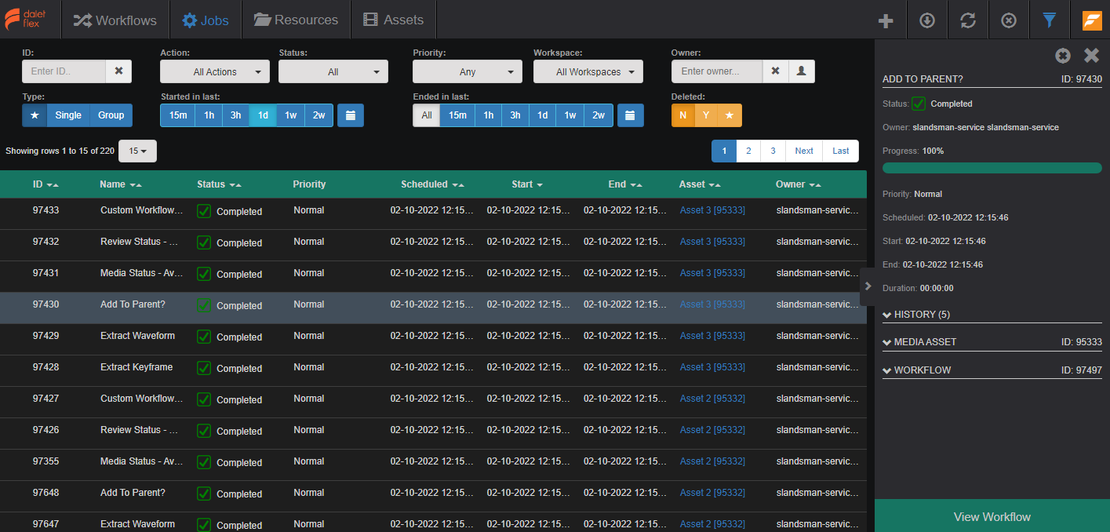Toggle Deleted filter N
The width and height of the screenshot is (1110, 532).
coord(682,115)
